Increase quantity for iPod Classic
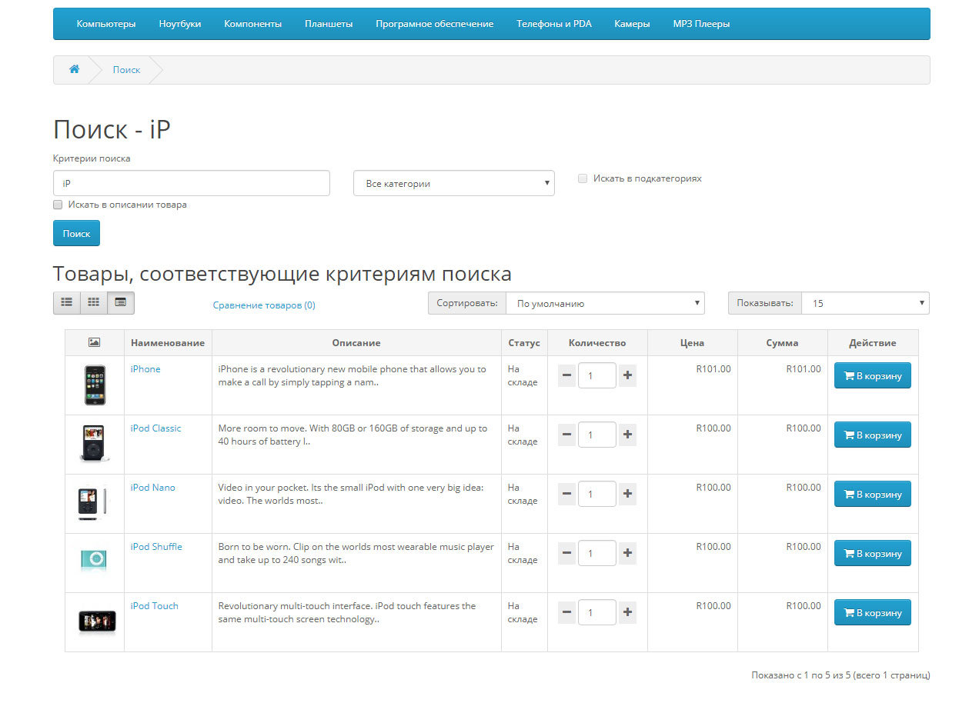Image resolution: width=969 pixels, height=703 pixels. pyautogui.click(x=627, y=435)
